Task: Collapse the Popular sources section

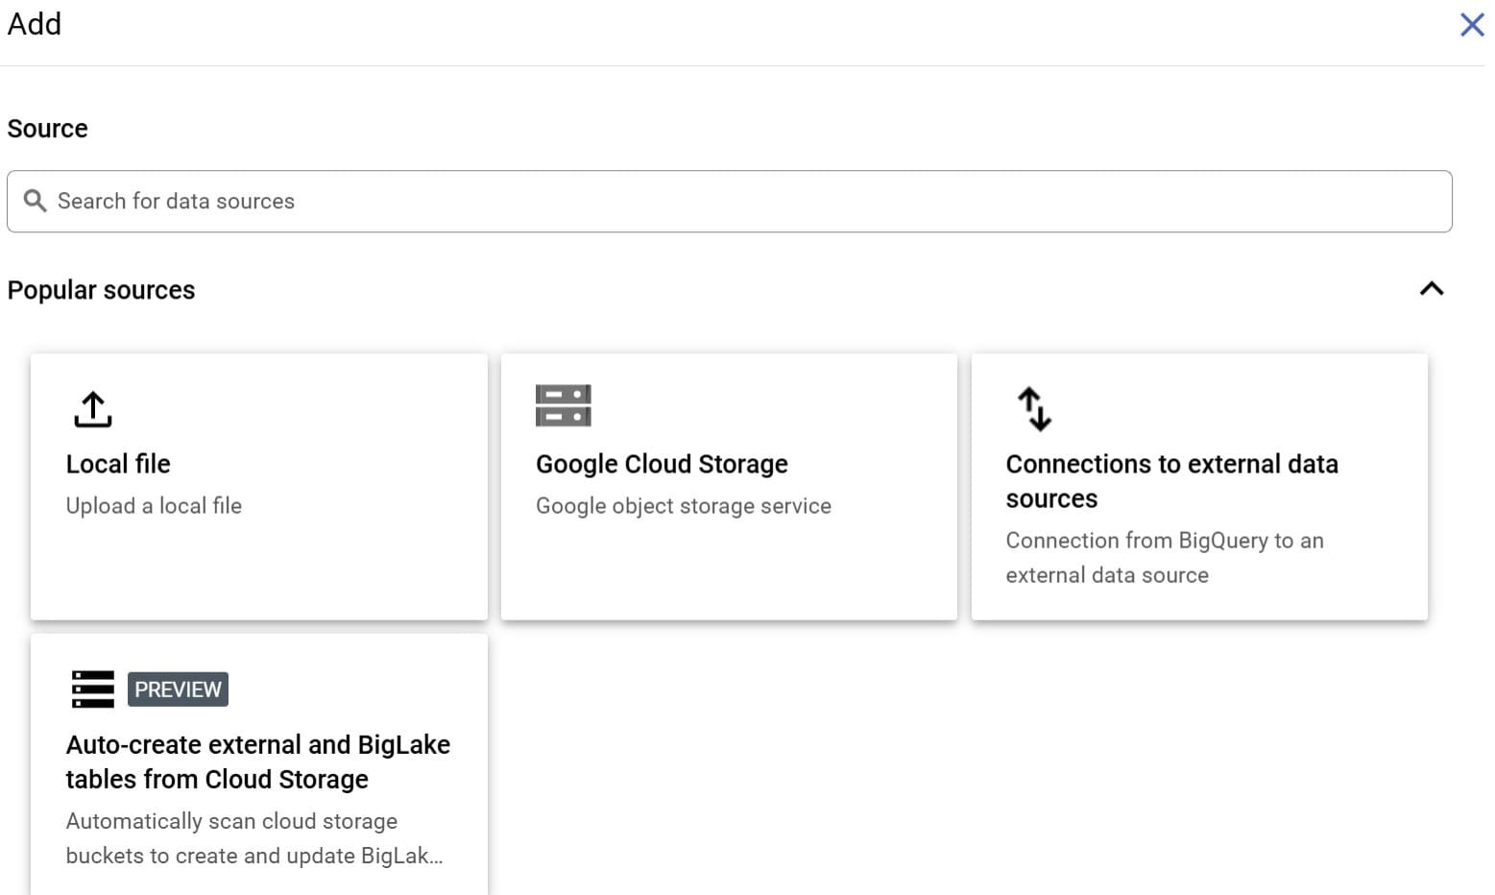Action: click(1431, 289)
